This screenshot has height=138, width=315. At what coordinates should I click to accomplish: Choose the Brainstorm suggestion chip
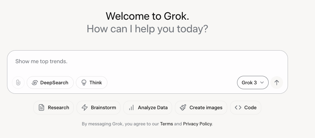click(x=98, y=107)
